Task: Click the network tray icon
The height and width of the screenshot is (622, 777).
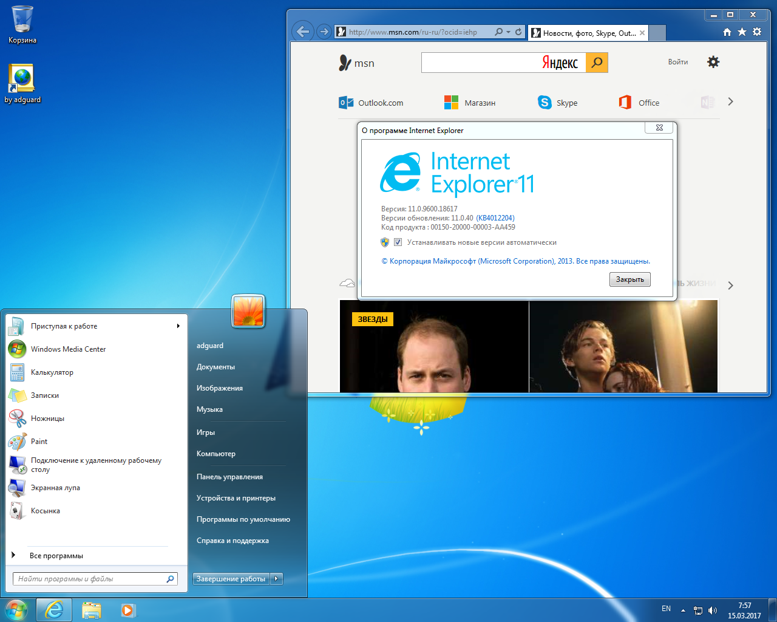Action: [698, 610]
